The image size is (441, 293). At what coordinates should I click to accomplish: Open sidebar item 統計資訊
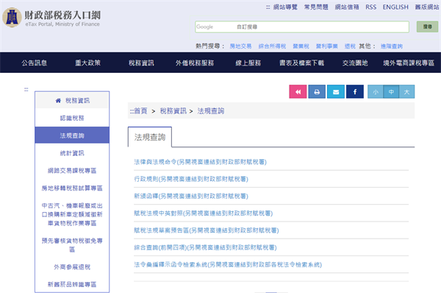tap(72, 153)
